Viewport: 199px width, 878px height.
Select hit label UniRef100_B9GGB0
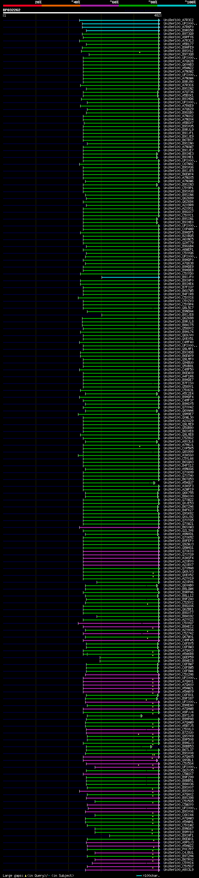178,112
